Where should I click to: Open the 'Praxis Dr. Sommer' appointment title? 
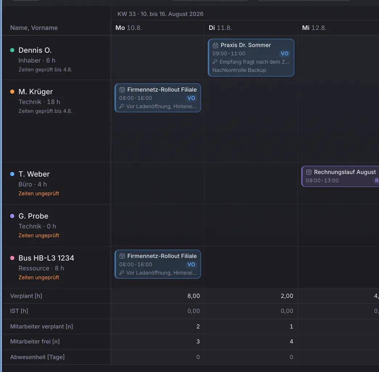245,45
